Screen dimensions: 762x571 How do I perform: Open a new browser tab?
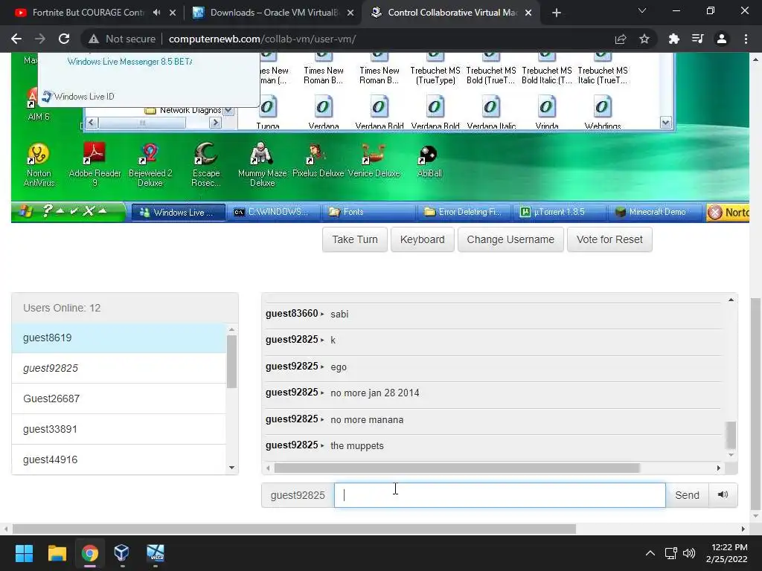coord(557,13)
